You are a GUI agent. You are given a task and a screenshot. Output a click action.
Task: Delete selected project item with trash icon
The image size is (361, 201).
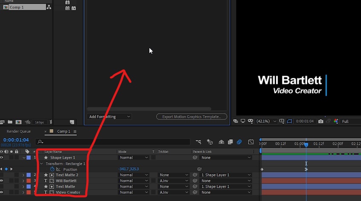tap(51, 122)
